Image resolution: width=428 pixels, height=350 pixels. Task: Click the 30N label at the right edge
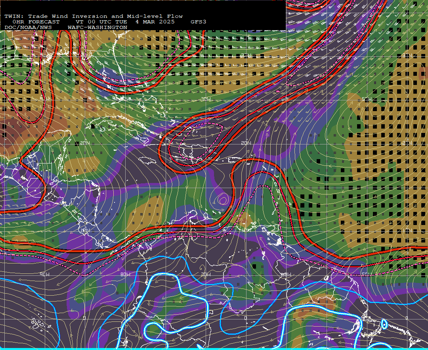pyautogui.click(x=407, y=56)
